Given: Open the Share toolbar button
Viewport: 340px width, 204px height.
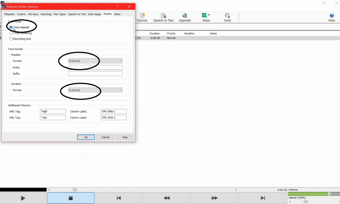Looking at the screenshot, I should pos(206,18).
